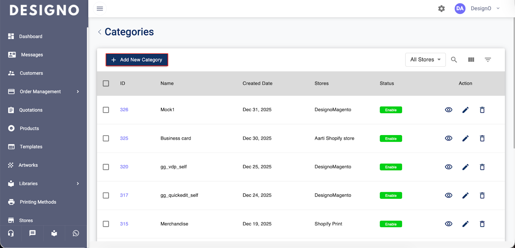Delete the Business card category
Viewport: 515px width, 248px height.
(x=482, y=138)
